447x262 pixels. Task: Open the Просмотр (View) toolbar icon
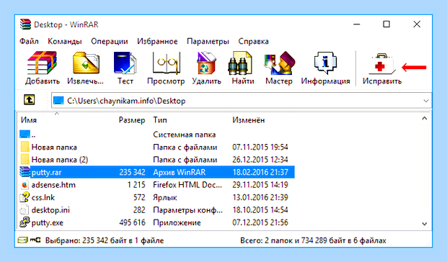167,63
